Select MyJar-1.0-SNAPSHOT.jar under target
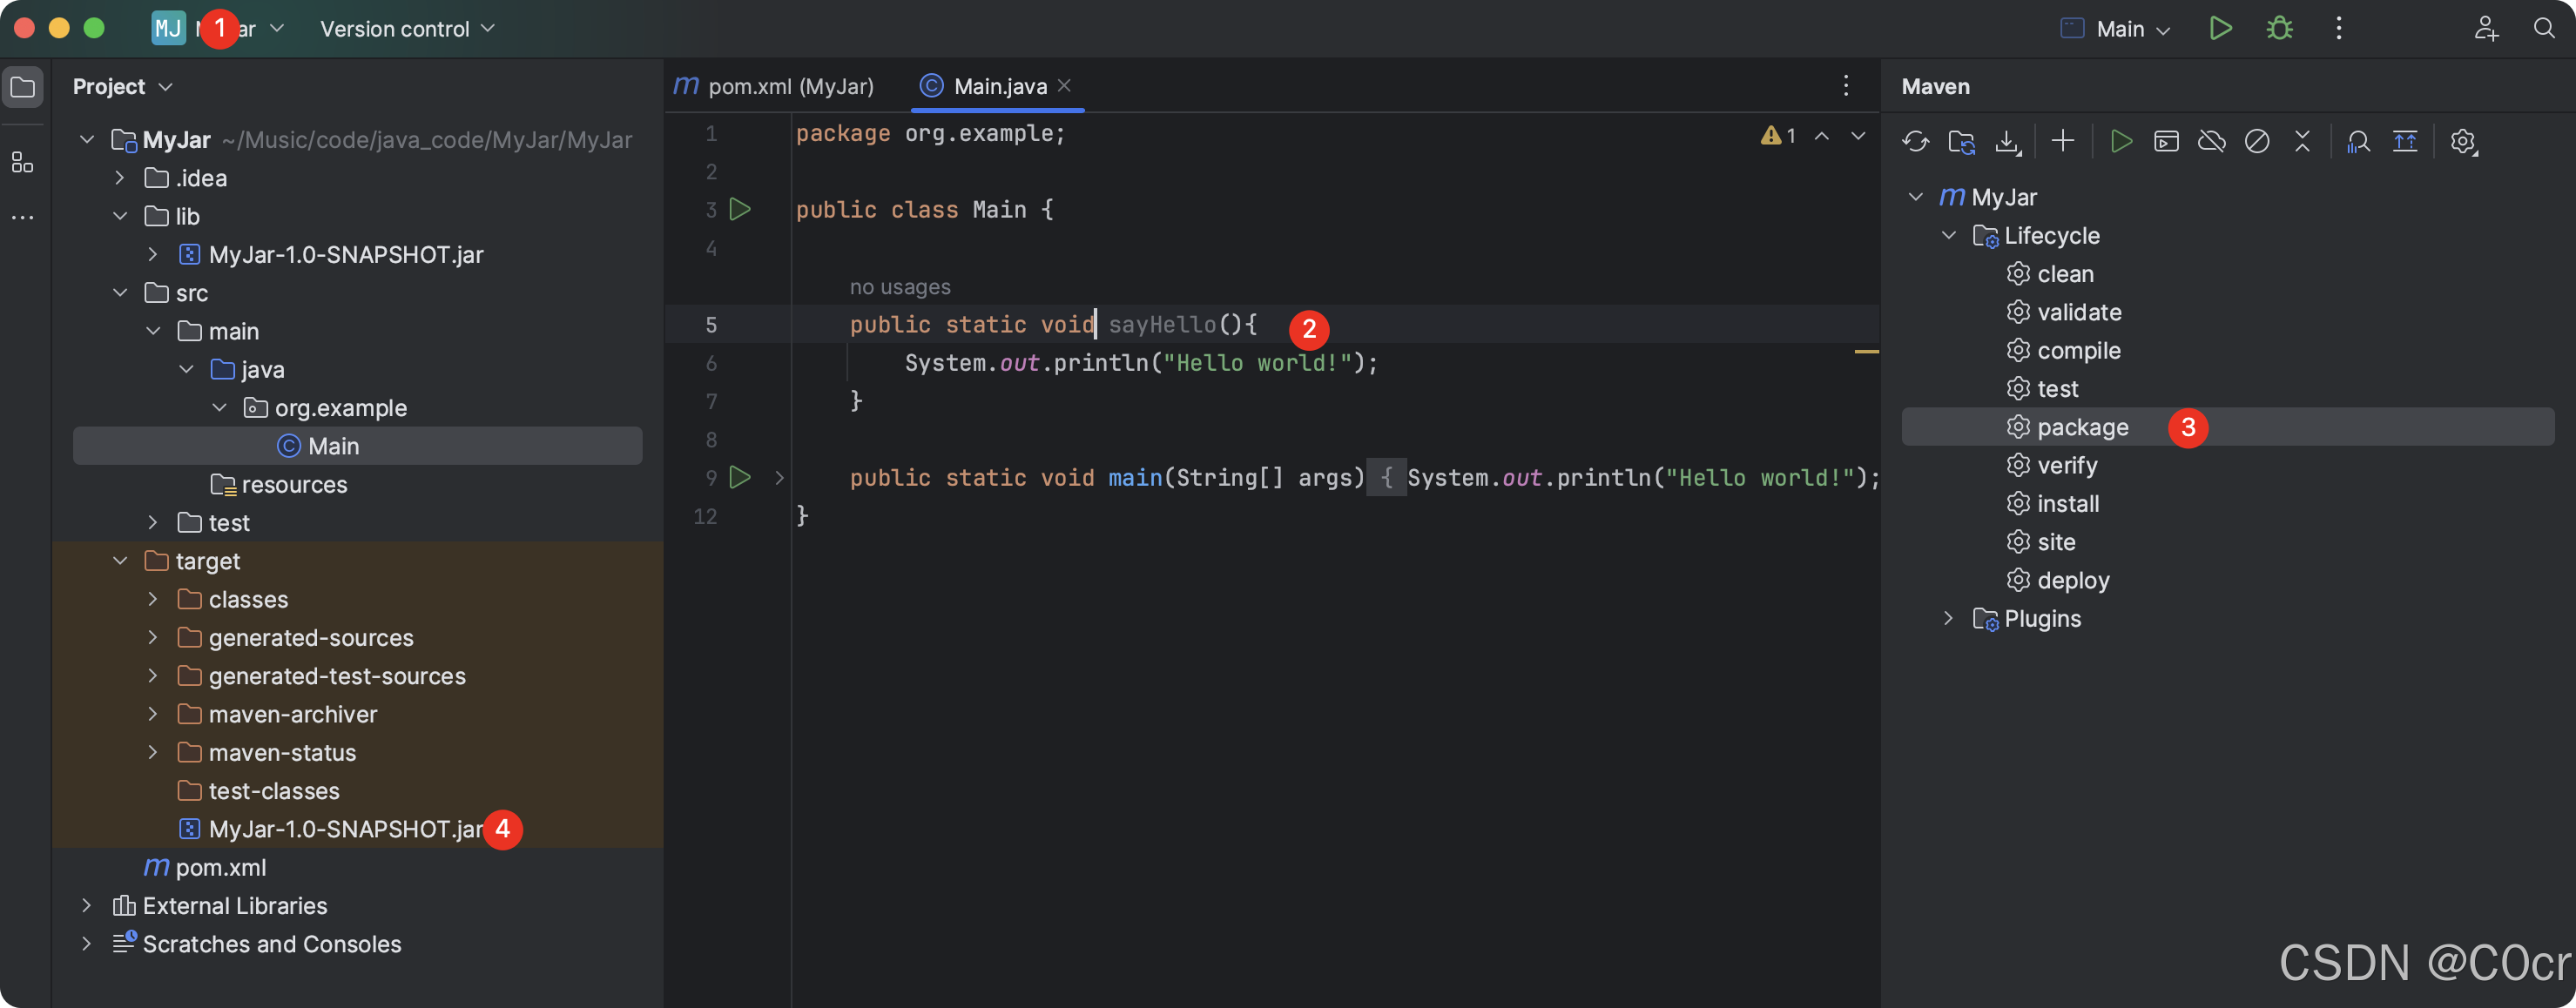The width and height of the screenshot is (2576, 1008). click(346, 829)
